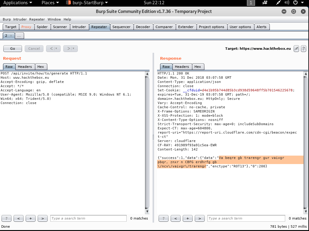Expand the back history dropdown arrow
The height and width of the screenshot is (231, 309).
56,49
